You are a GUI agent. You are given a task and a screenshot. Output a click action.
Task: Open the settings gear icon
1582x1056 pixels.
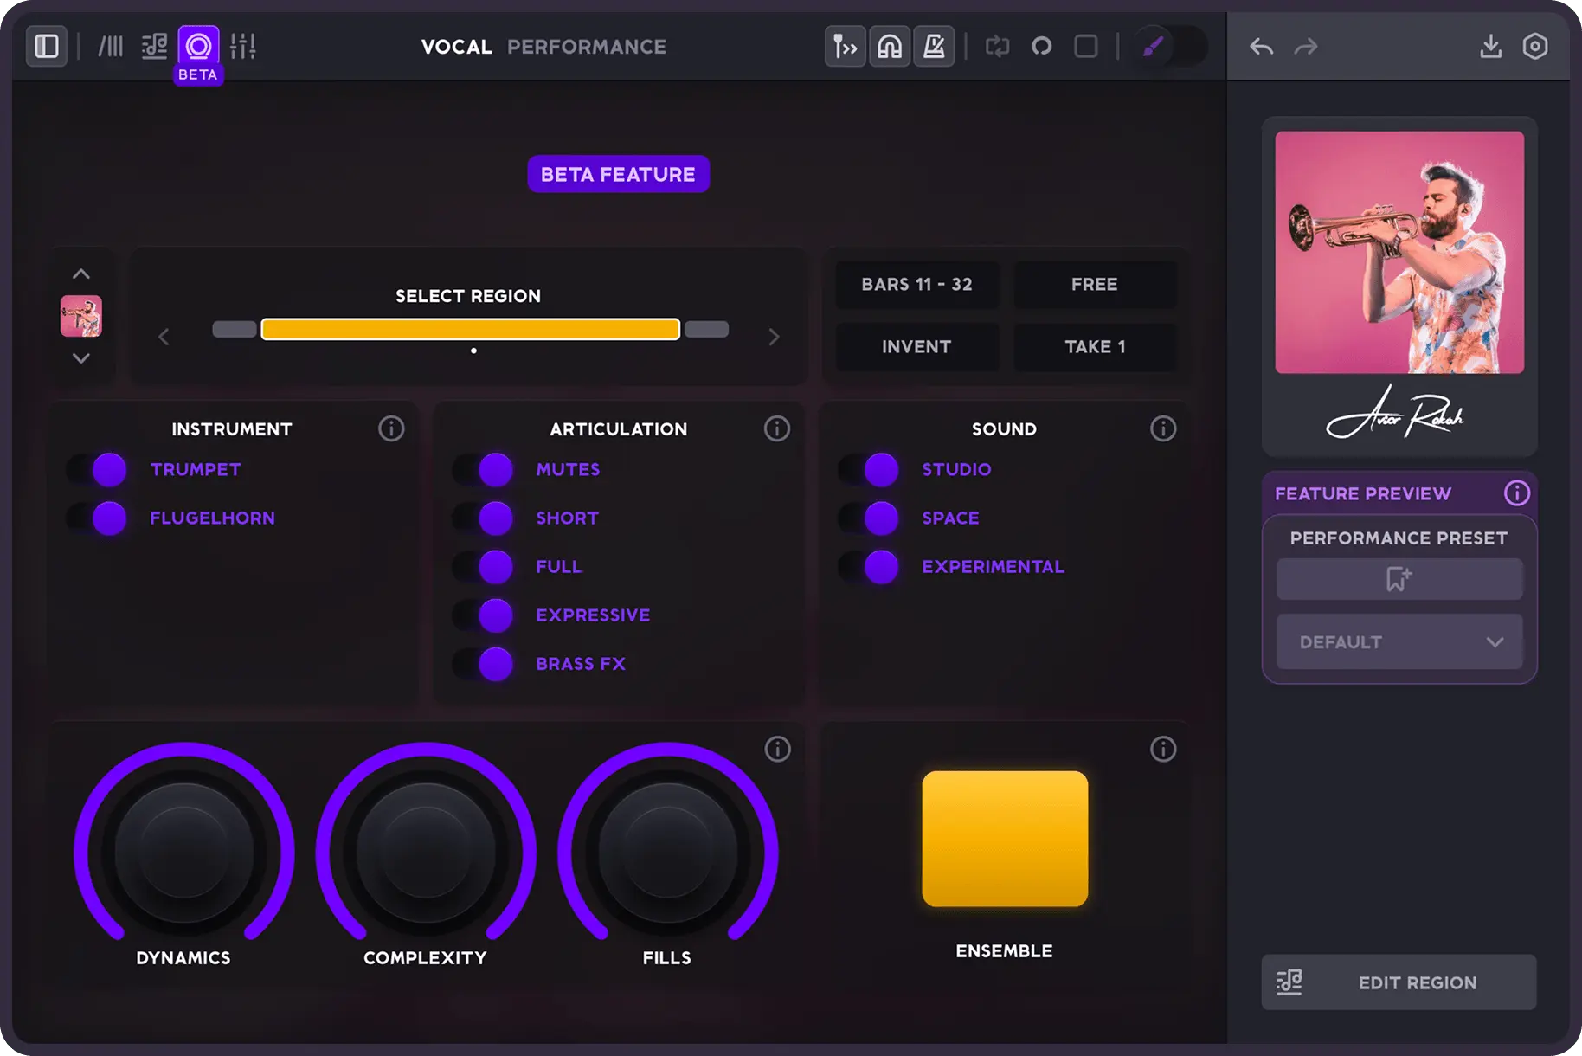coord(1535,47)
